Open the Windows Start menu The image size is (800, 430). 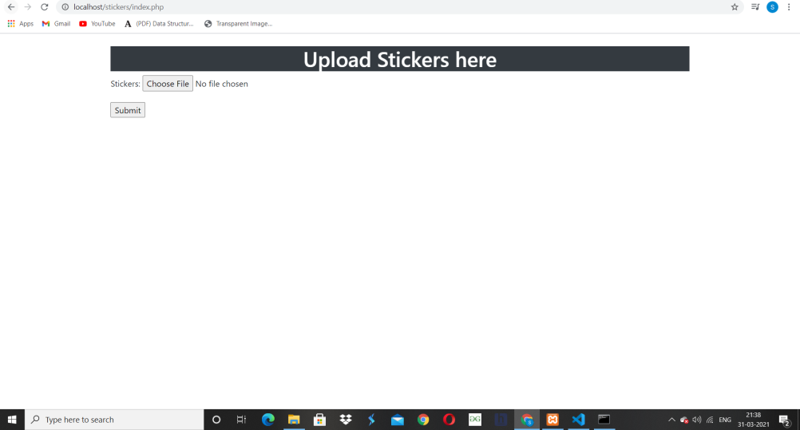12,420
